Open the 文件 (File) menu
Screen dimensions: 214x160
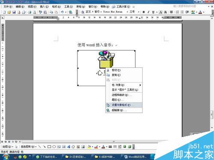click(x=8, y=6)
